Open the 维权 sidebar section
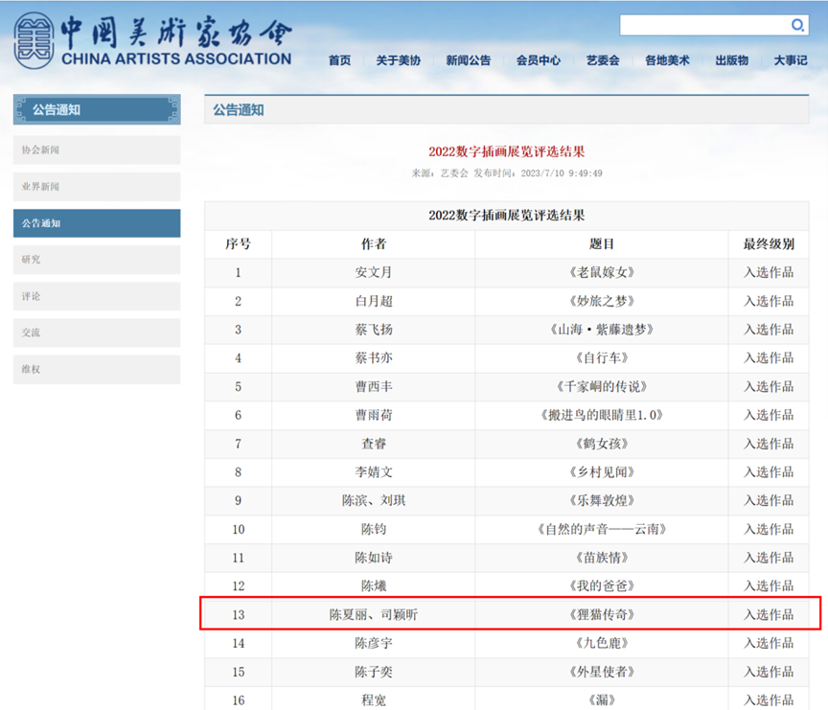This screenshot has width=828, height=710. click(x=96, y=369)
